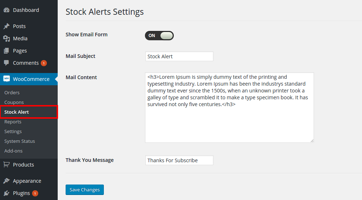Open WooCommerce Reports page
This screenshot has height=200, width=362.
13,122
